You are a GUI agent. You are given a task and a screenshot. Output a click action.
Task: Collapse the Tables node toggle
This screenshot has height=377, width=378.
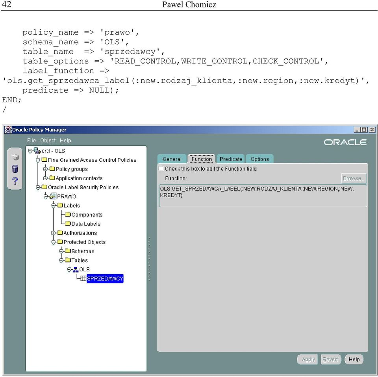coord(61,261)
